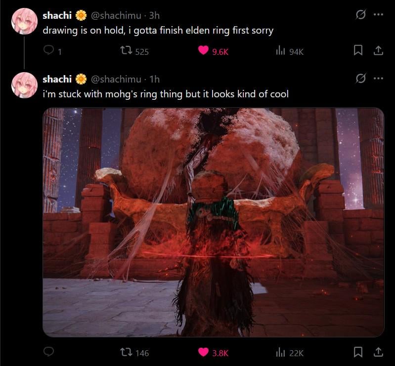This screenshot has height=366, width=395.
Task: Reply to the first shachi tweet
Action: [48, 50]
